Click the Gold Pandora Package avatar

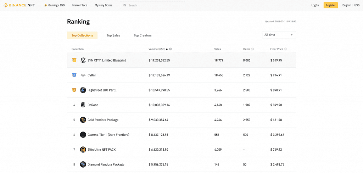(x=83, y=120)
